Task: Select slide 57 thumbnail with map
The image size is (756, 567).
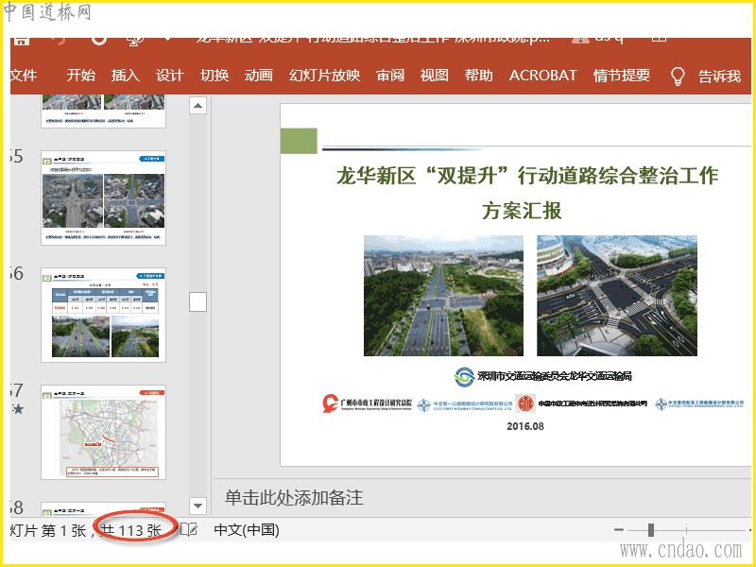Action: 104,432
